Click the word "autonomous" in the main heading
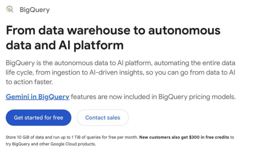259x153 pixels. 184,31
